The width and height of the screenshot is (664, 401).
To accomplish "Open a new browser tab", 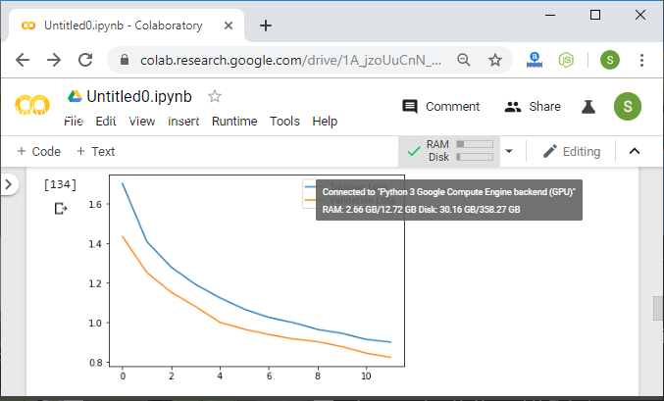I will pyautogui.click(x=266, y=25).
